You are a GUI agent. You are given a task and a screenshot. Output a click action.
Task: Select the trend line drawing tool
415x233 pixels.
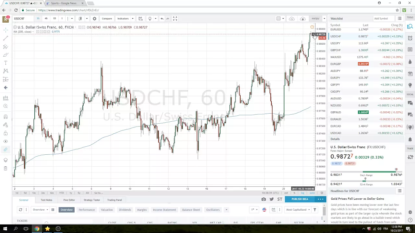point(6,38)
